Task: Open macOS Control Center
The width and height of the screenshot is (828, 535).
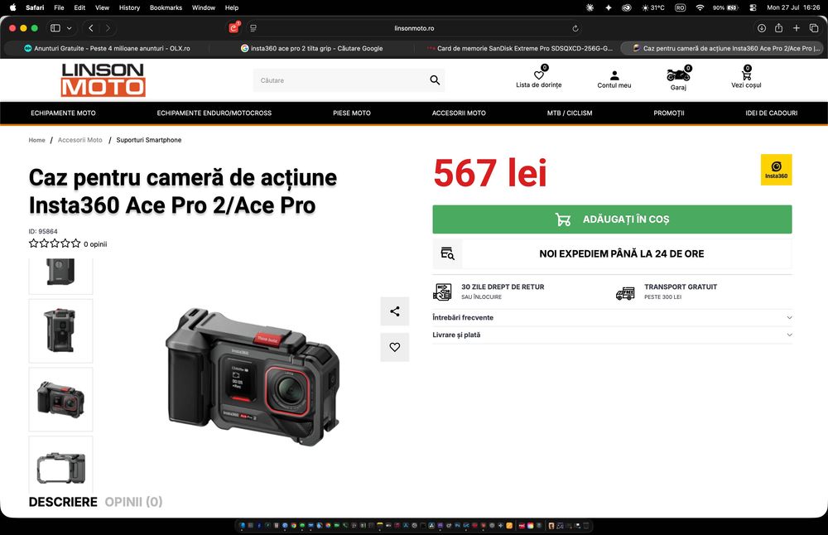Action: pyautogui.click(x=753, y=7)
